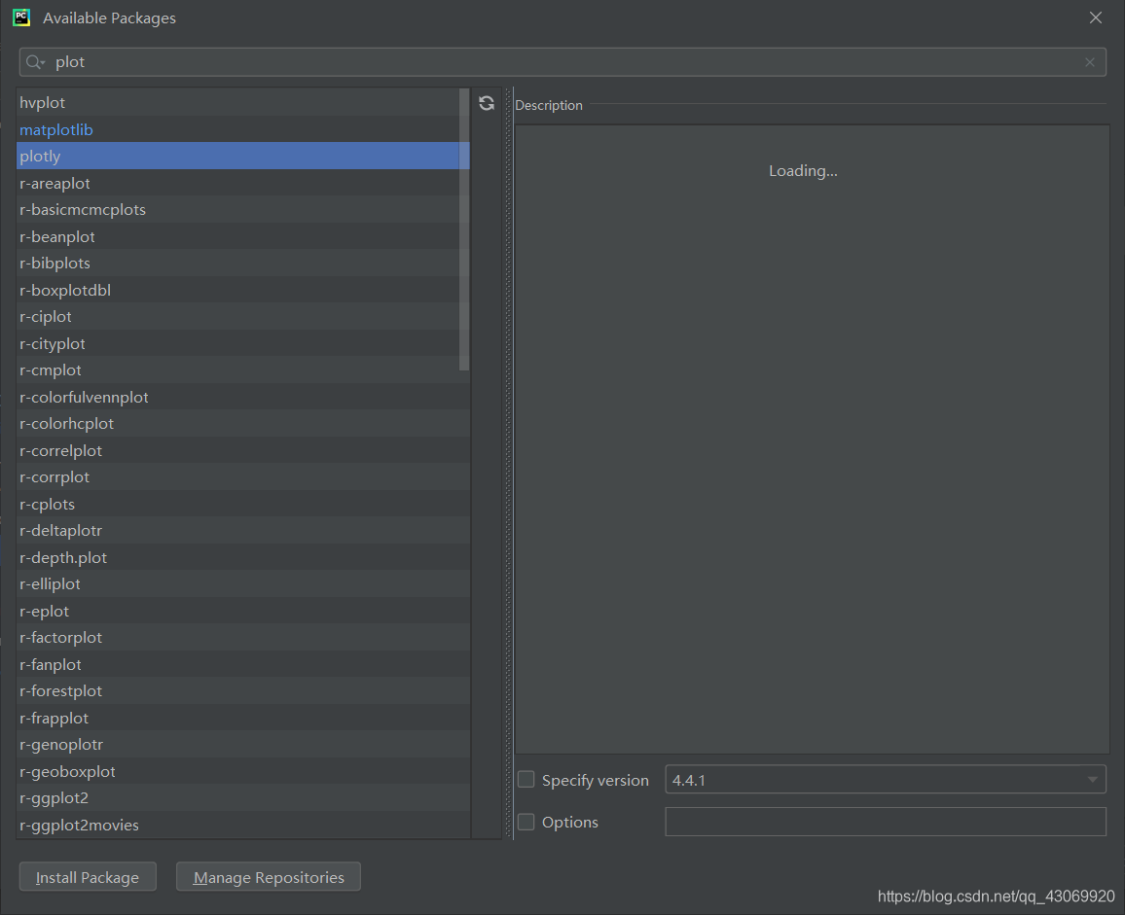This screenshot has height=915, width=1125.
Task: Click the PyCharm logo in the title bar
Action: point(20,17)
